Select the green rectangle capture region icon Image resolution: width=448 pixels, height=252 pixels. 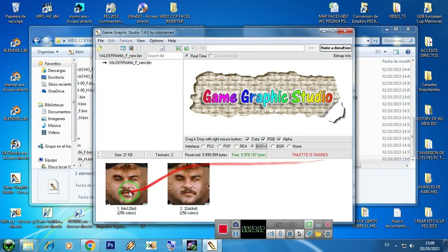pos(309,225)
